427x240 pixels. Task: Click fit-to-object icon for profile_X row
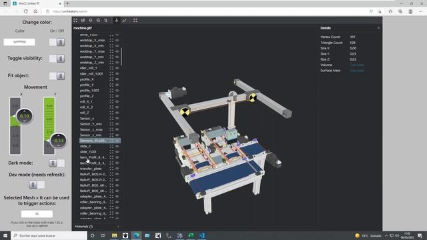pyautogui.click(x=111, y=79)
